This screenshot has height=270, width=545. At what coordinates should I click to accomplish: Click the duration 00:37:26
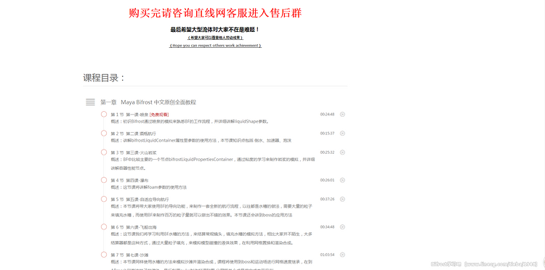coord(328,199)
